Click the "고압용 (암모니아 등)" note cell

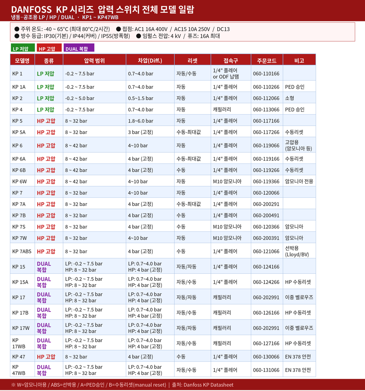point(299,145)
